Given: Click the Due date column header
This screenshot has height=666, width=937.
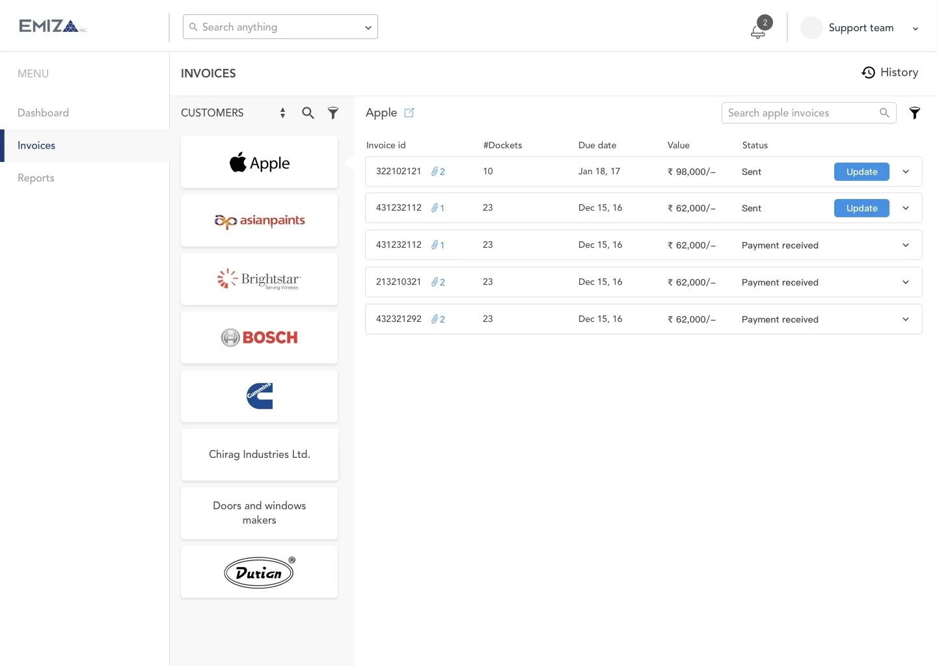Looking at the screenshot, I should tap(597, 145).
